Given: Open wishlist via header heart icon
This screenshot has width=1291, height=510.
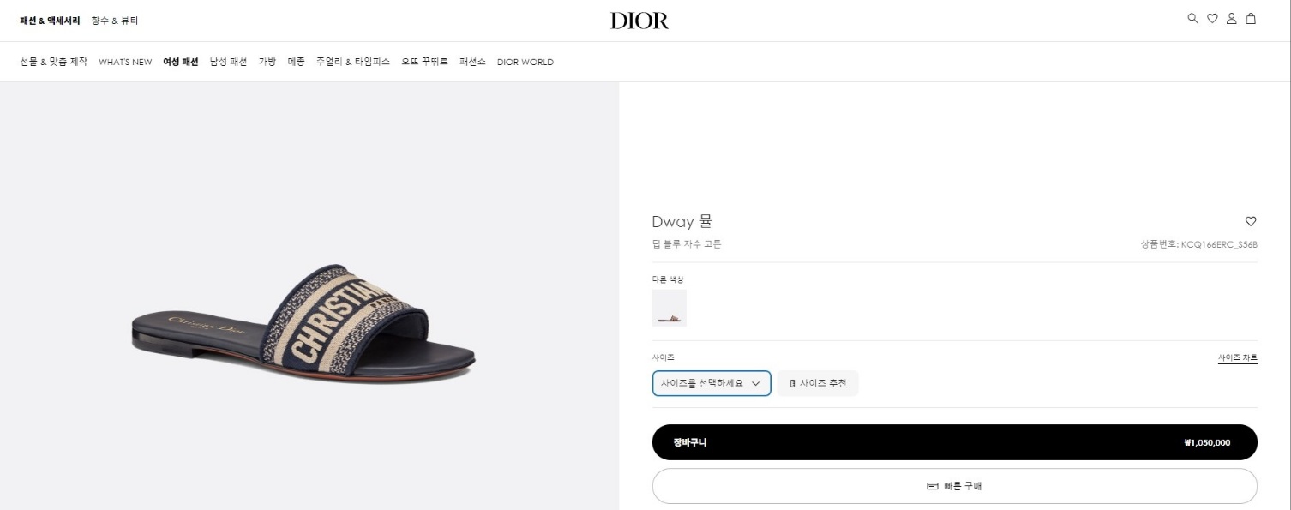Looking at the screenshot, I should point(1212,18).
